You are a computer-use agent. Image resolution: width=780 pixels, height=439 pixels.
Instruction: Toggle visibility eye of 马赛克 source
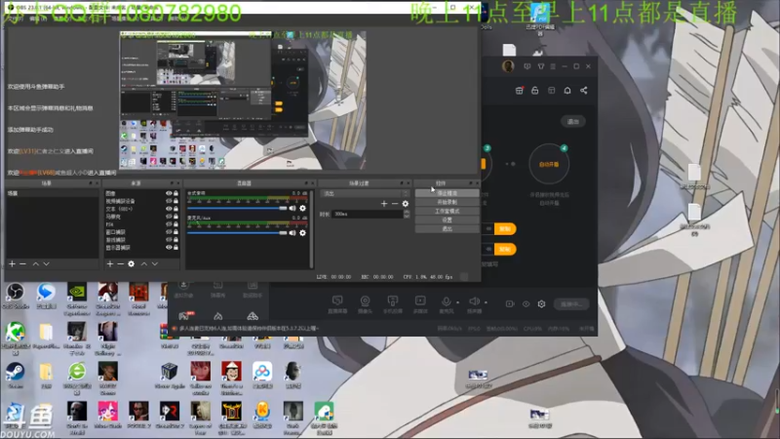pos(169,217)
